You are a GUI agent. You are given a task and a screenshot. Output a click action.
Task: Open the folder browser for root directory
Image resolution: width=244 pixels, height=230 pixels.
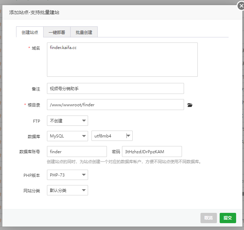190,105
